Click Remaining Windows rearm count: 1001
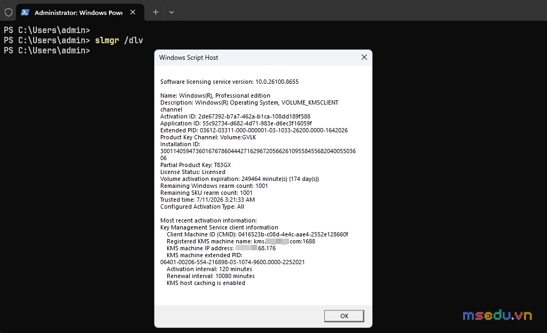 coord(214,186)
